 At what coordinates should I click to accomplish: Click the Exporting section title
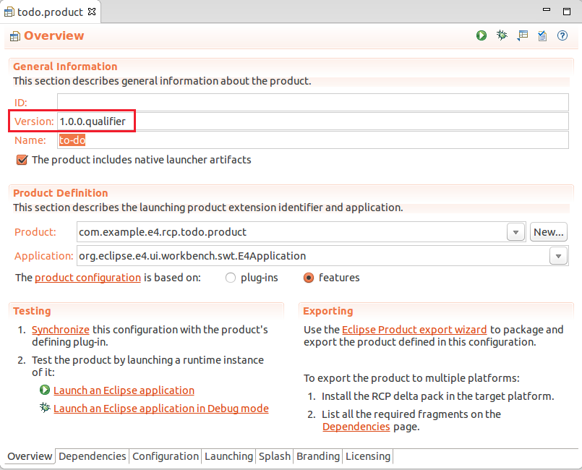(328, 311)
